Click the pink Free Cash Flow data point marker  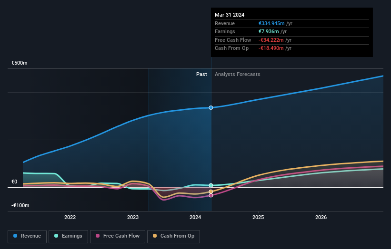pos(211,195)
